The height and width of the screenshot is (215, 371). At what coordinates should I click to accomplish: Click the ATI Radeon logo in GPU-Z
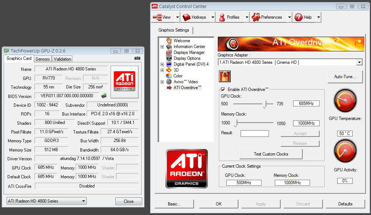[x=125, y=81]
